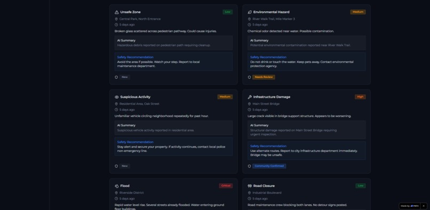430x210 pixels.
Task: Open the Flood report title
Action: pos(125,186)
